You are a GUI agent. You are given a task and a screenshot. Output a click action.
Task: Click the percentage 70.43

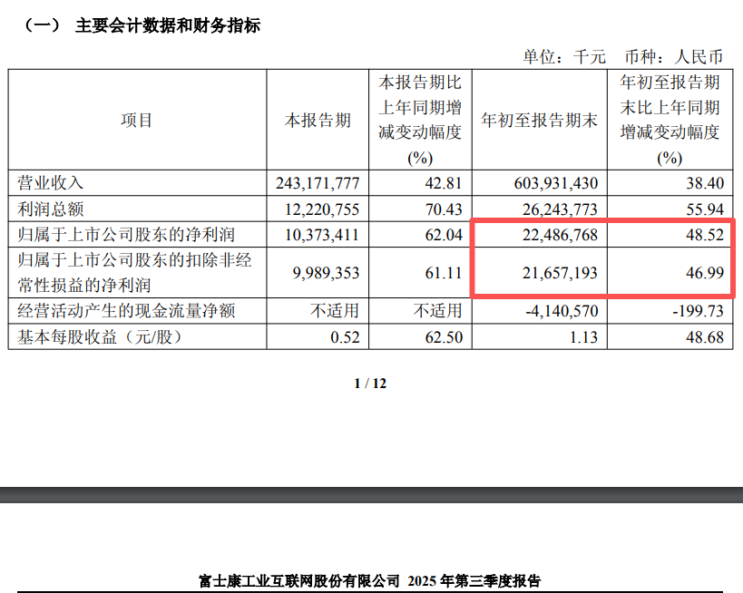[x=444, y=209]
